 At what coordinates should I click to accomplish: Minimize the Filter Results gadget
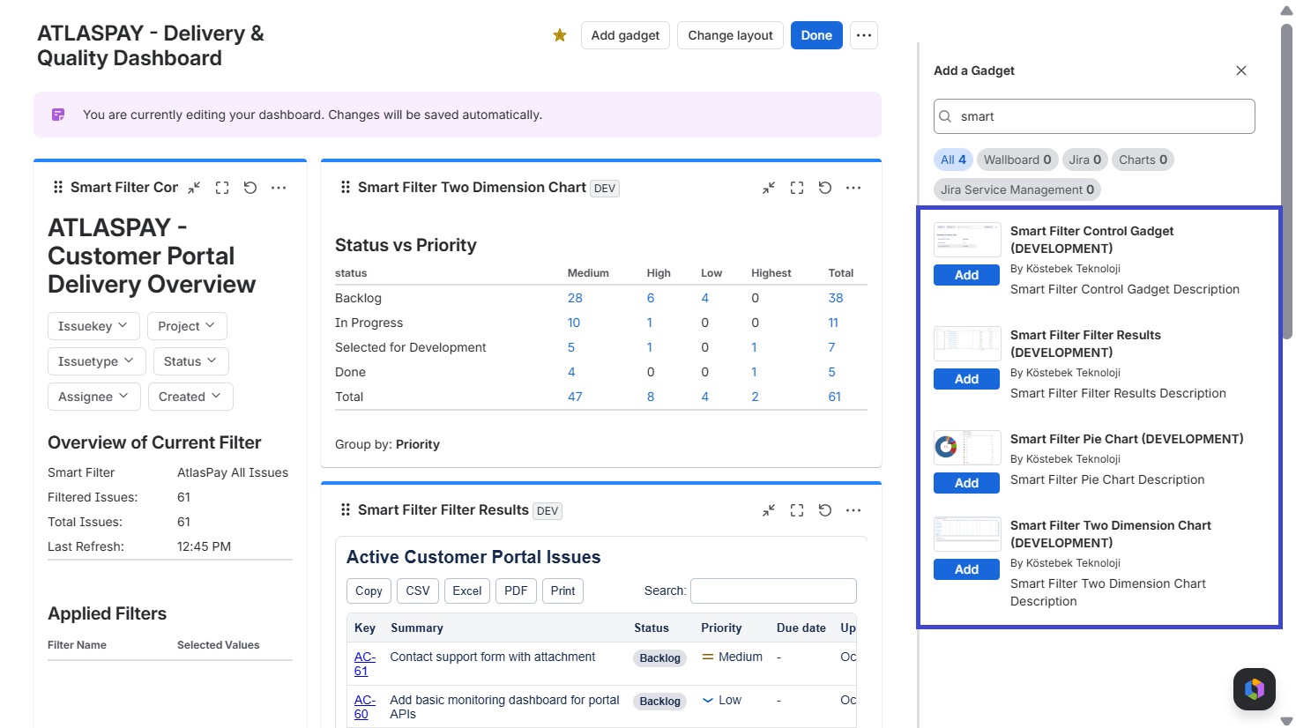pos(769,510)
